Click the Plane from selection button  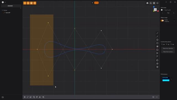coord(168,48)
